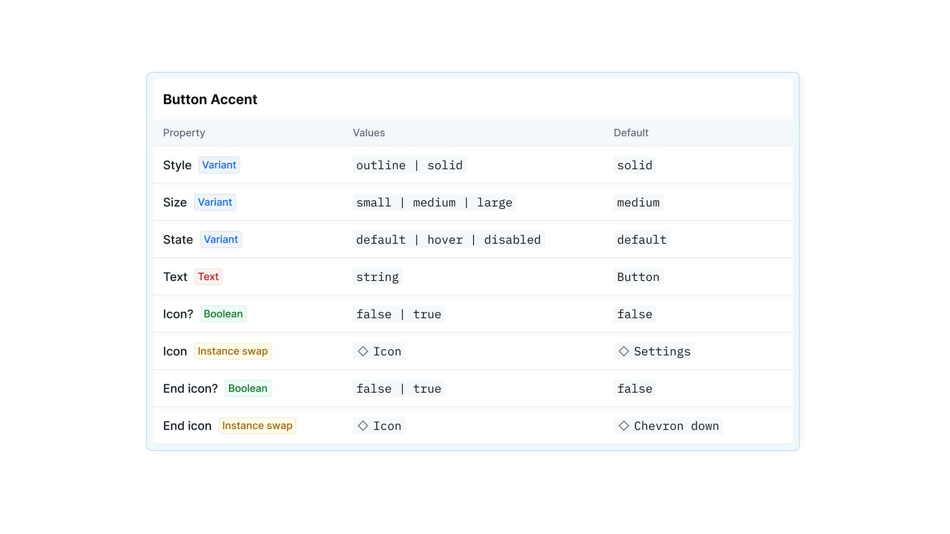Click the 'false' default in the Icon? row

pos(634,314)
